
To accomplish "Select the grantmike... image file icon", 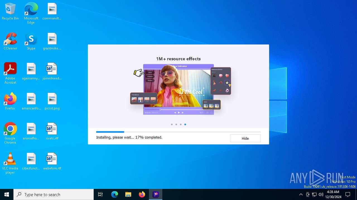I will click(x=52, y=42).
